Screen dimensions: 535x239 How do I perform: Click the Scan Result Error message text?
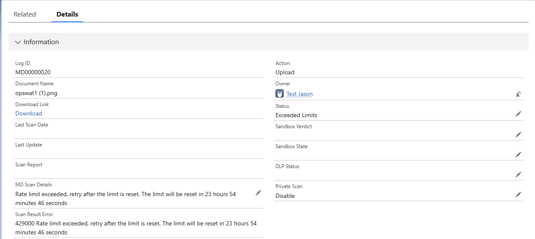[136, 228]
